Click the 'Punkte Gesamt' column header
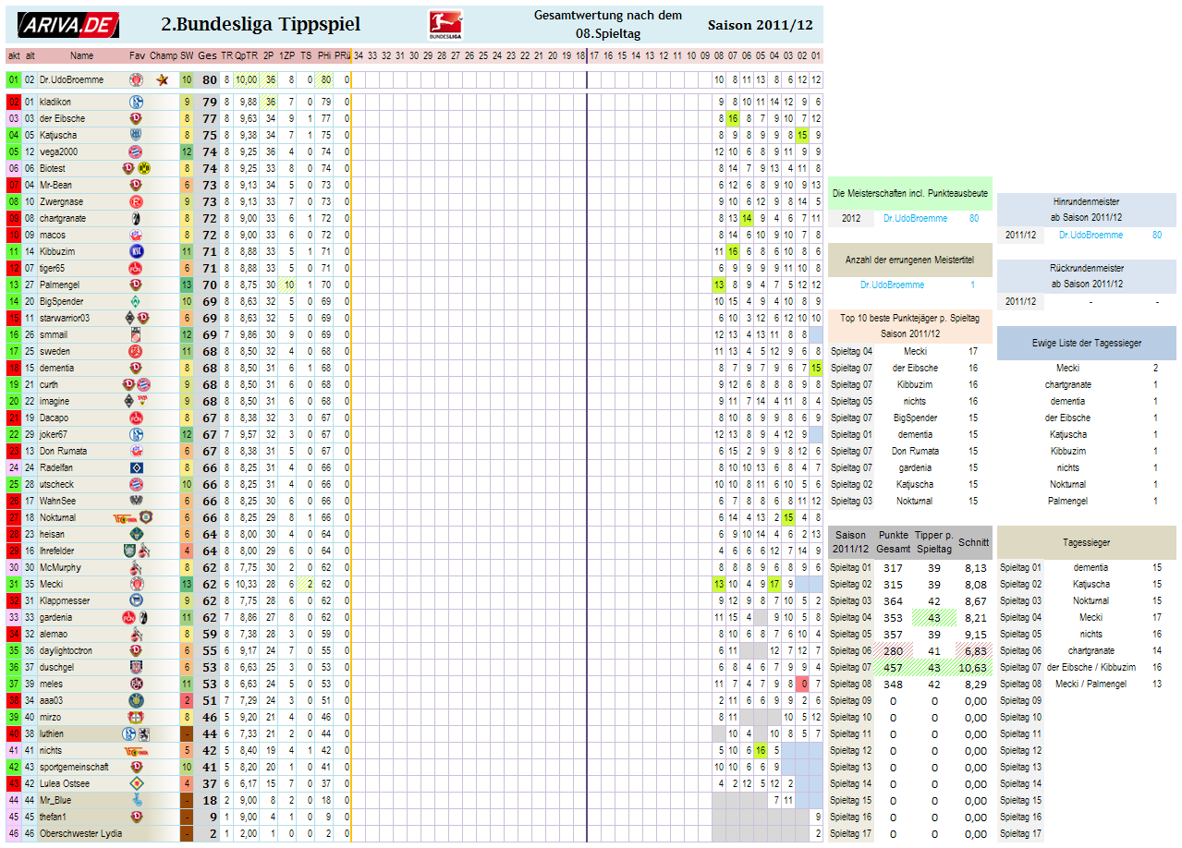 (893, 543)
